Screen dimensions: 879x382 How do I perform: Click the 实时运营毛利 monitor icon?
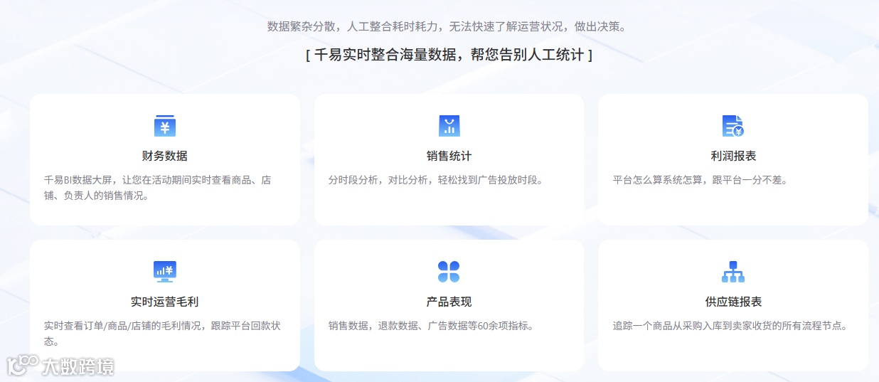click(164, 271)
